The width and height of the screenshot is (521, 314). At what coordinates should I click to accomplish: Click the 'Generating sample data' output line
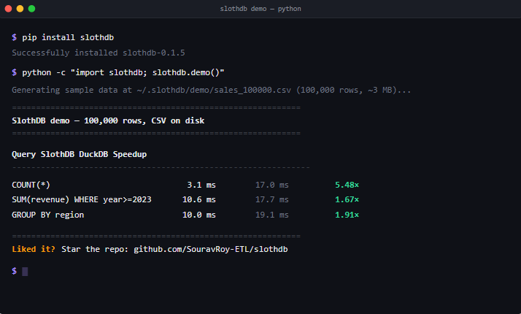(212, 90)
